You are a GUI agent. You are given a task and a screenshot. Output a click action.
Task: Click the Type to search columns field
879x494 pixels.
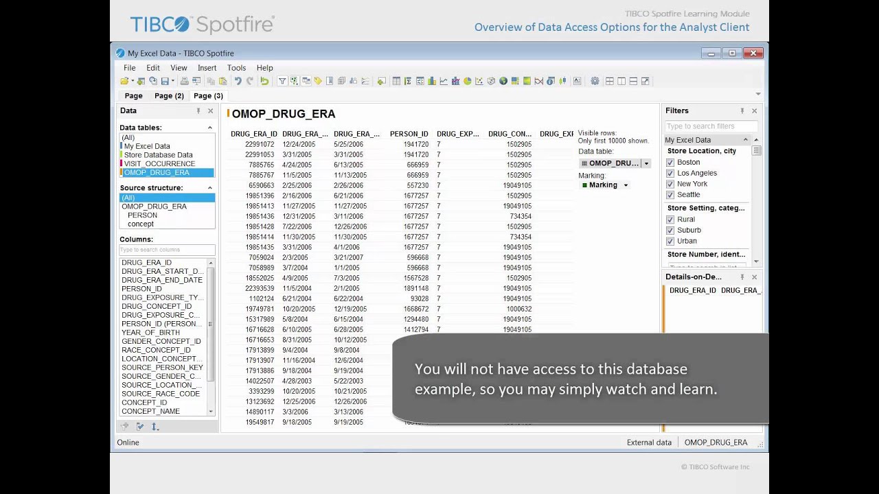pos(167,250)
